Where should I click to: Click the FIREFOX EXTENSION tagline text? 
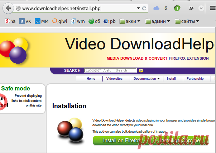[x=189, y=58]
